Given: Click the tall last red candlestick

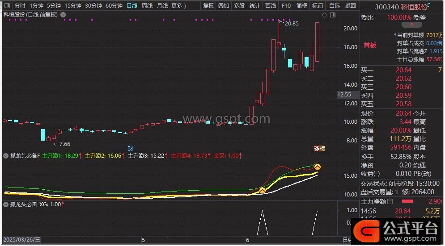Looking at the screenshot, I should point(317,42).
